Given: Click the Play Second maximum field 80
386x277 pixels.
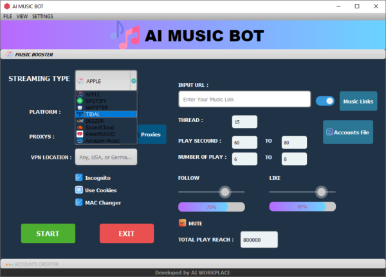Looking at the screenshot, I should (x=294, y=143).
